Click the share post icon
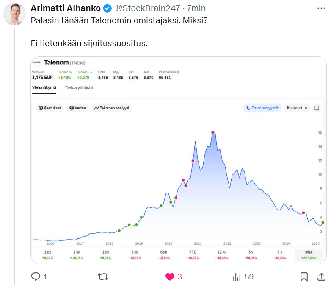The width and height of the screenshot is (331, 285). pos(321,277)
